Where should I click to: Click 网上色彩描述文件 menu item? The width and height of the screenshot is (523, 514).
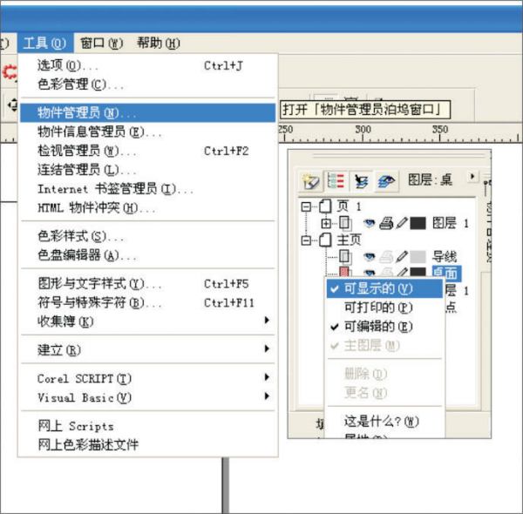[146, 444]
